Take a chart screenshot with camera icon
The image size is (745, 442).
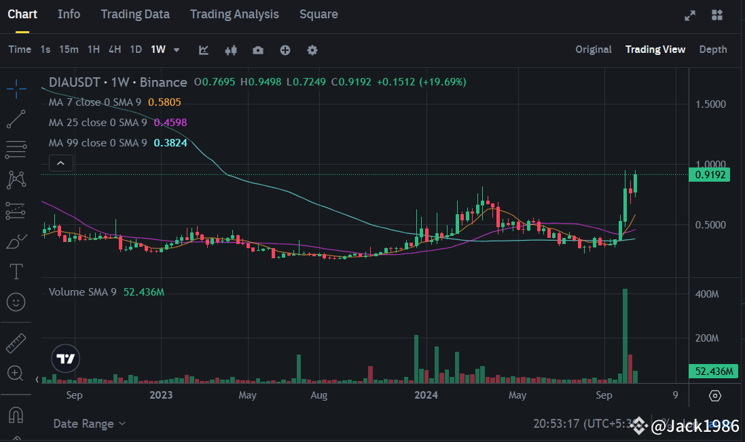258,49
